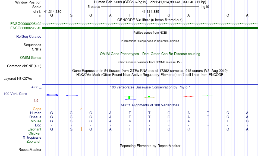Select the Elephant species label
This screenshot has height=156, width=258.
(34, 129)
